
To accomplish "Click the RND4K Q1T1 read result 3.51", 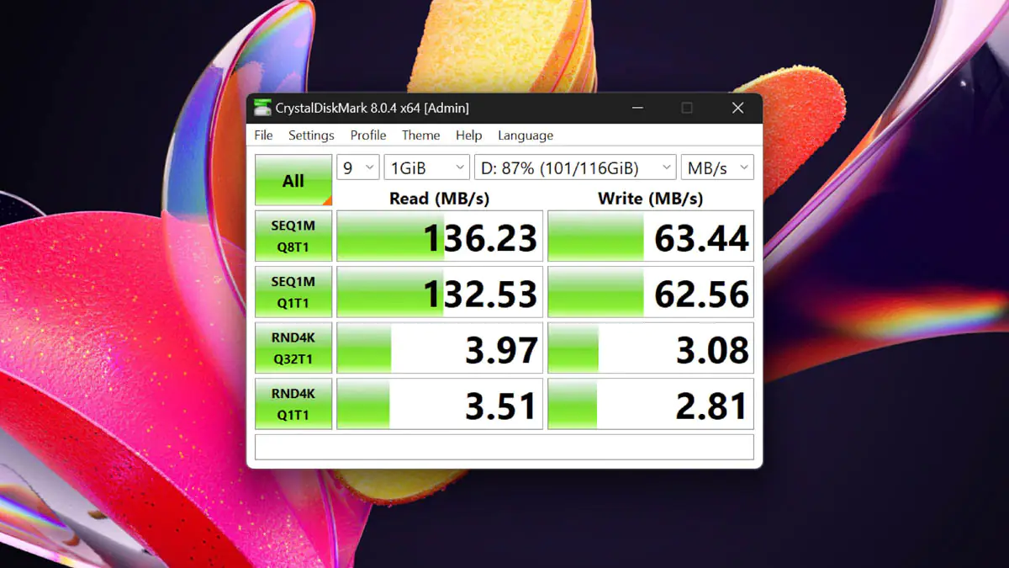I will 440,403.
